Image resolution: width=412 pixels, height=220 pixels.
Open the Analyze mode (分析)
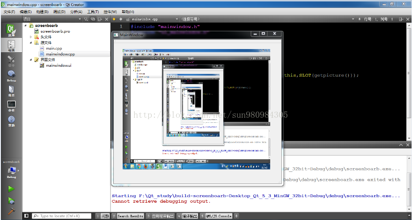11,106
